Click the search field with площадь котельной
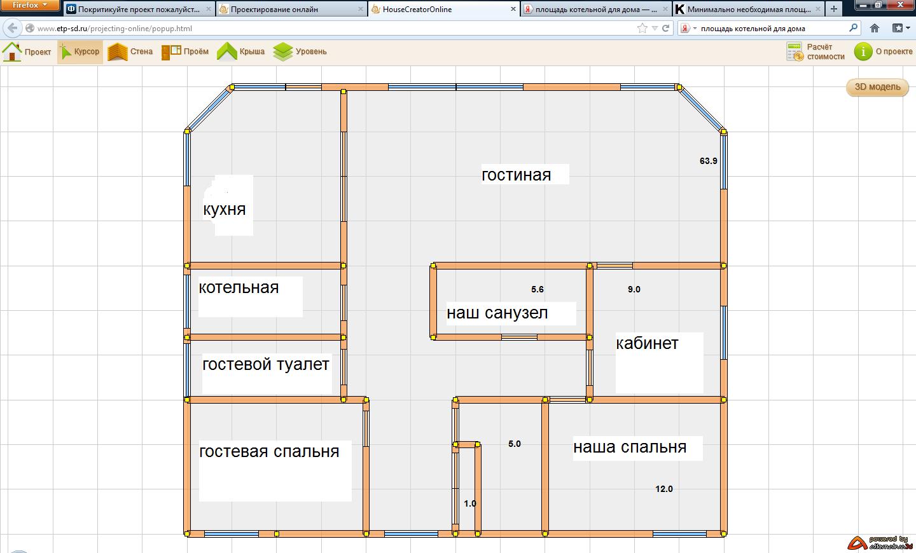 pyautogui.click(x=773, y=28)
